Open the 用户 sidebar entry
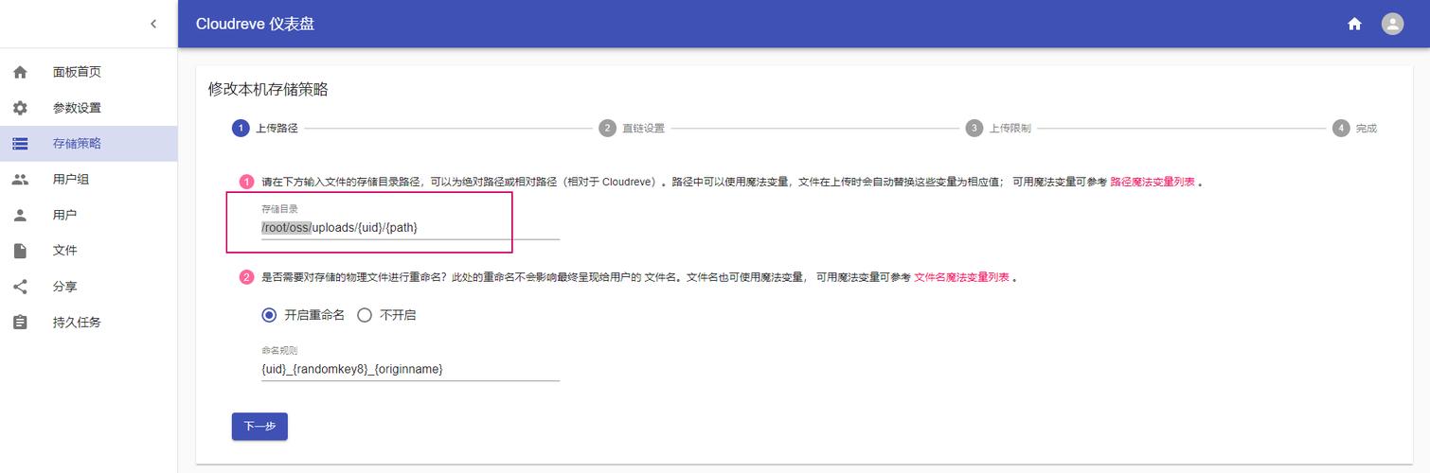1430x473 pixels. (88, 215)
